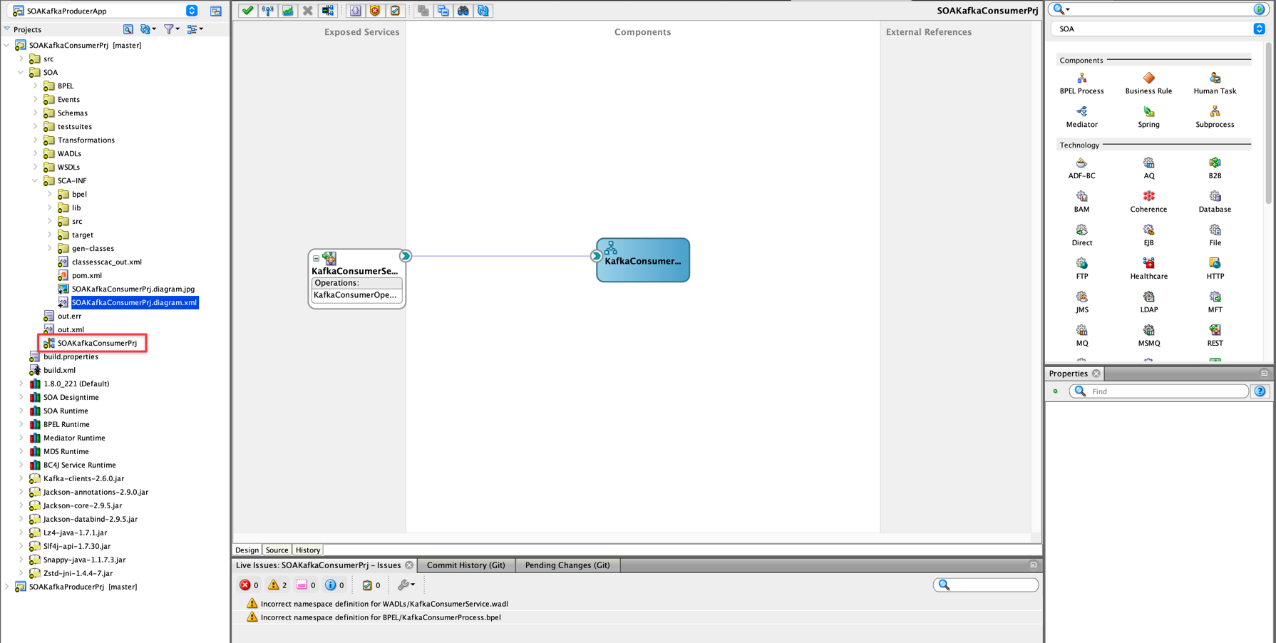Click the green checkmark validate icon
Image resolution: width=1276 pixels, height=643 pixels.
(x=247, y=11)
